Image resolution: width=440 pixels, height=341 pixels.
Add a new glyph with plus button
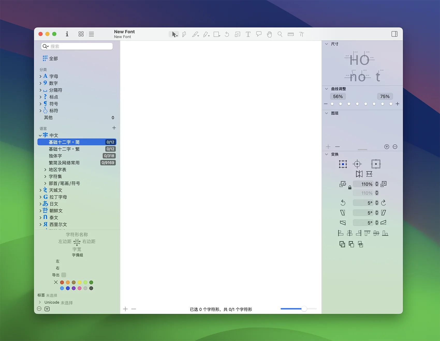126,309
